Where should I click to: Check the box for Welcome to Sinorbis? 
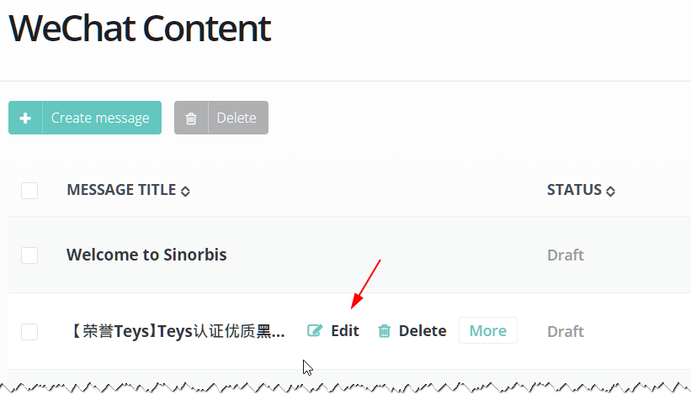29,255
